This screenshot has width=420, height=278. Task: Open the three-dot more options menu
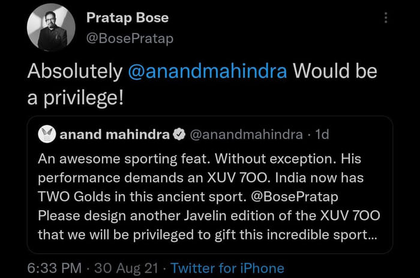coord(386,19)
